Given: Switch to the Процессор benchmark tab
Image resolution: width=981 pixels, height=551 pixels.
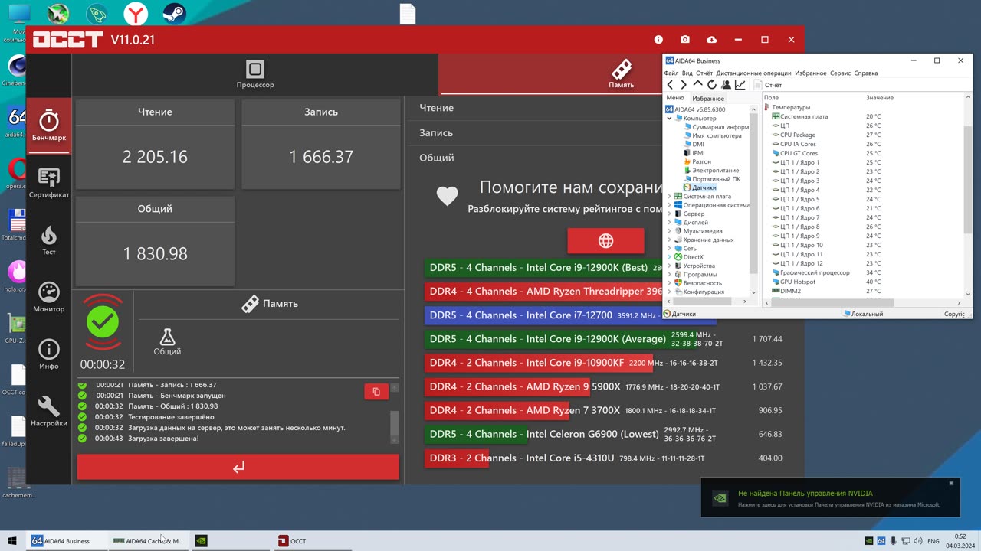Looking at the screenshot, I should coord(255,74).
